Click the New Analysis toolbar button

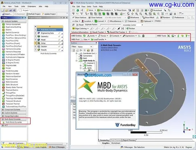click(x=105, y=10)
